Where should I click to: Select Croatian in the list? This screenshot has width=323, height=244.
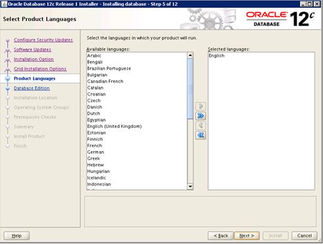(x=137, y=94)
